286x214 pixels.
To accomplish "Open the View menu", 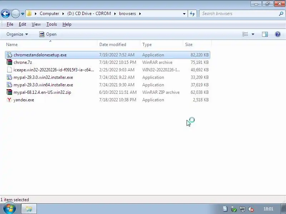I will point(36,24).
